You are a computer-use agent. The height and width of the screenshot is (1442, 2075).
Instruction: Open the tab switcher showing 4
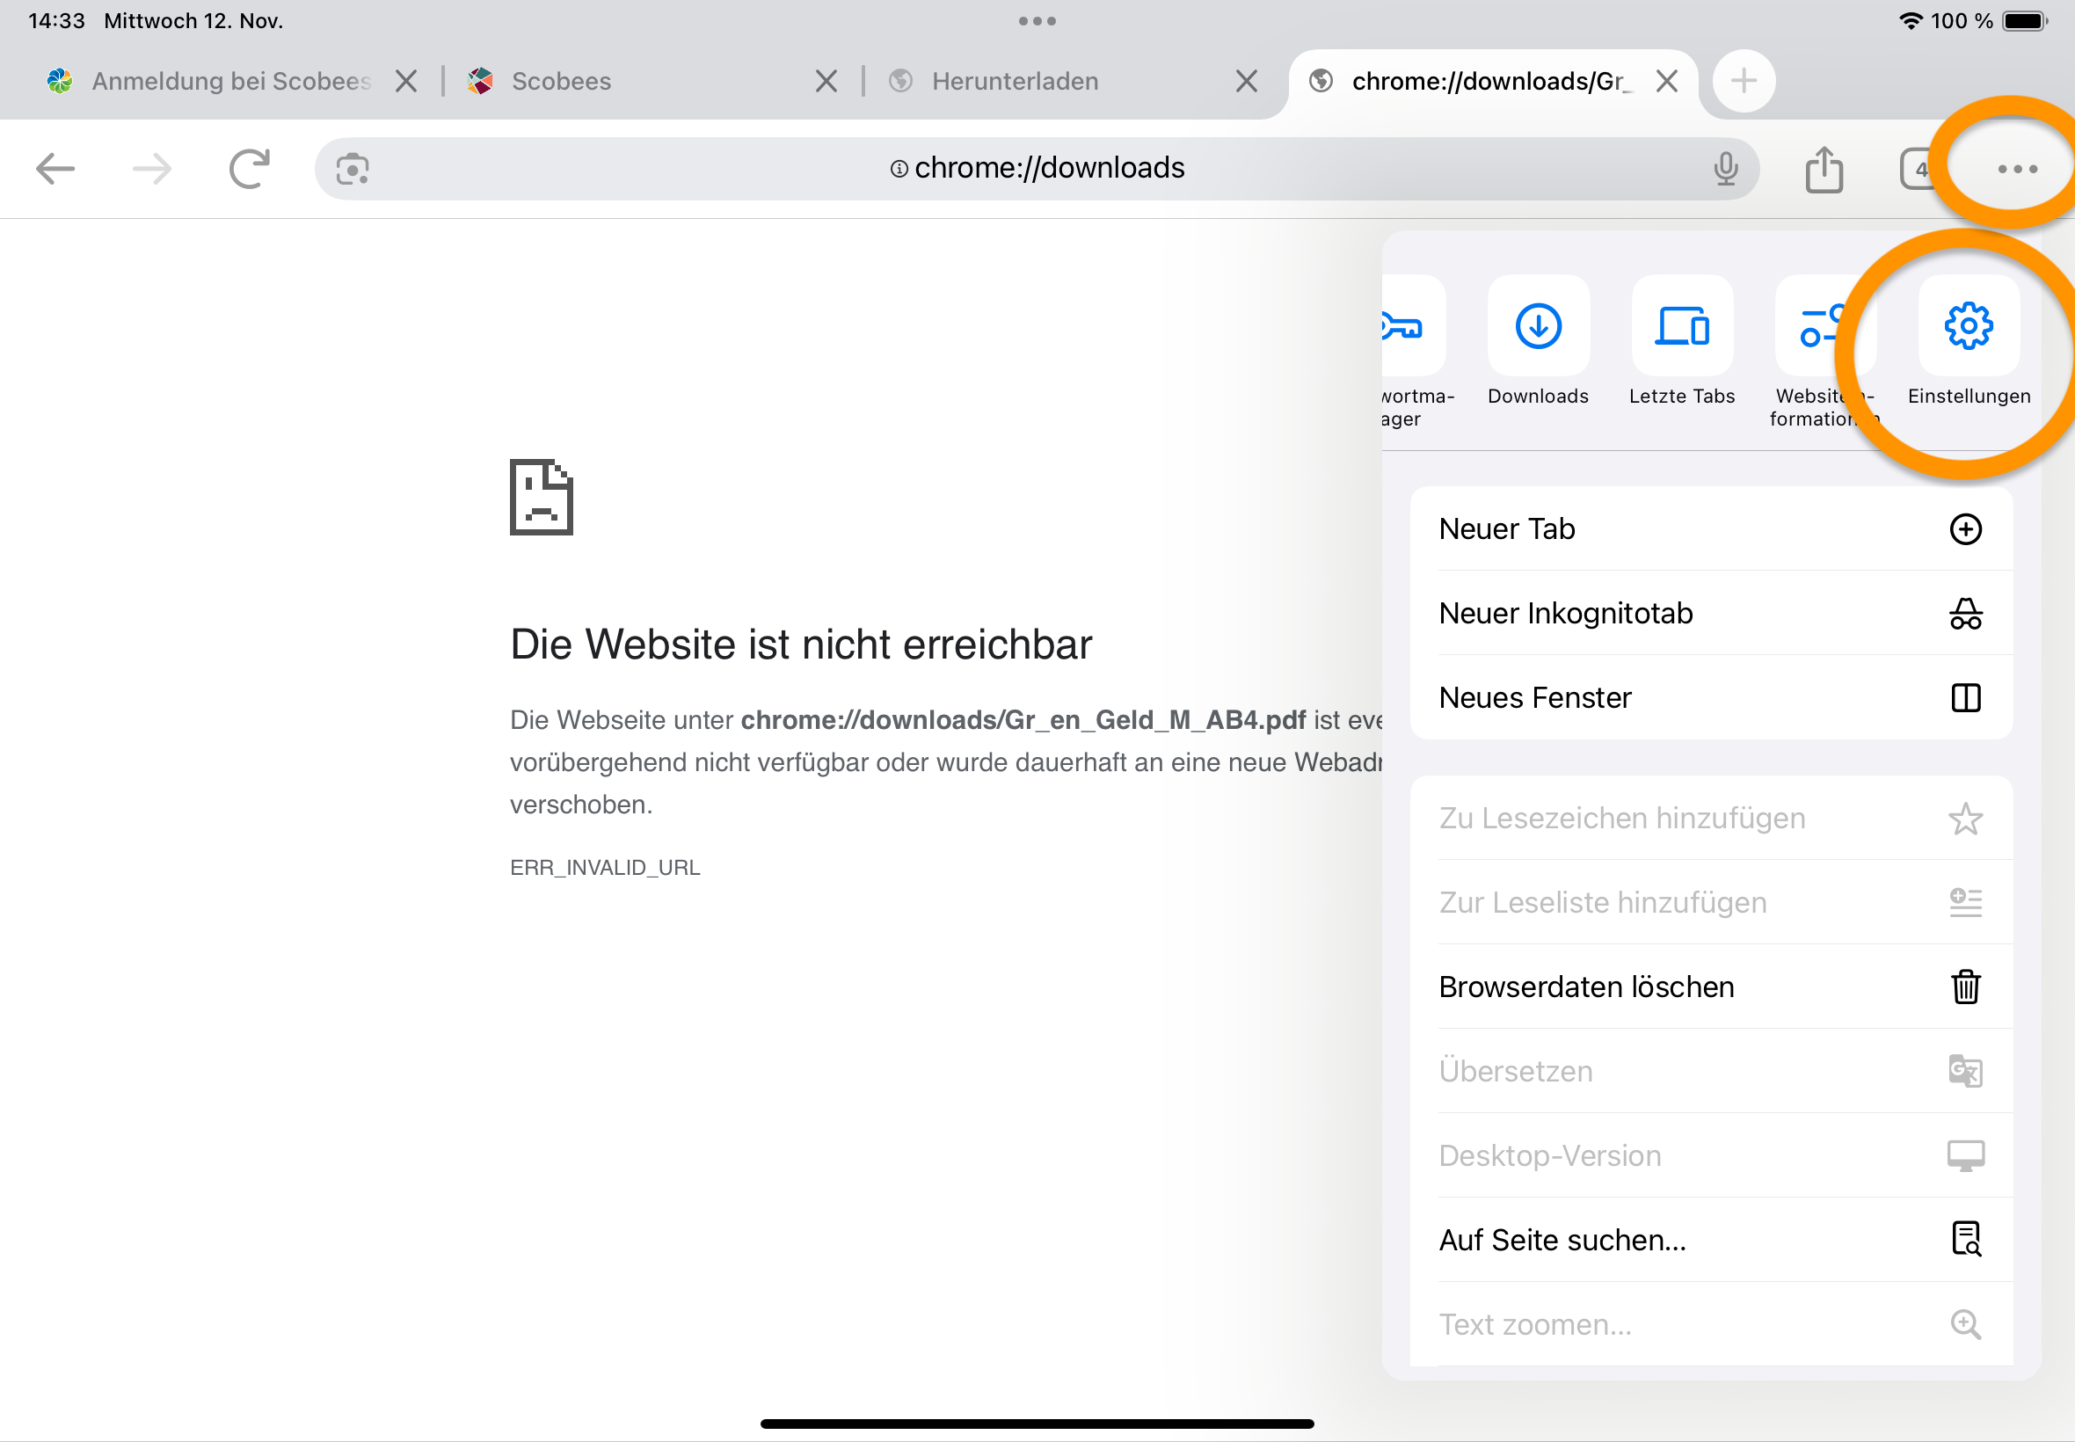[1917, 169]
